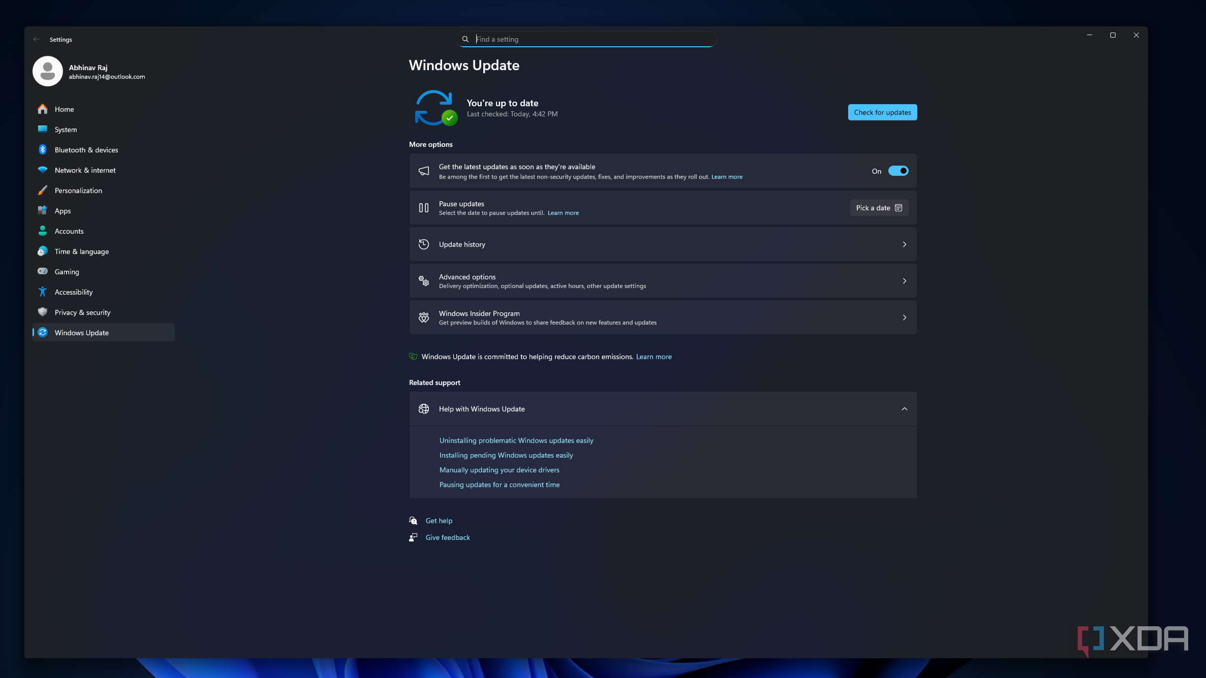Click the Privacy & security shield icon
This screenshot has height=678, width=1206.
pyautogui.click(x=43, y=312)
